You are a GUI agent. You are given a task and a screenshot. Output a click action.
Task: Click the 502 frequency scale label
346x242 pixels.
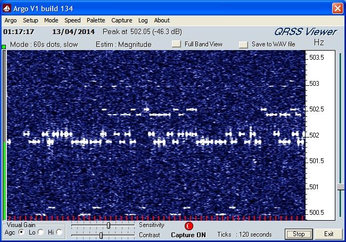pyautogui.click(x=314, y=135)
